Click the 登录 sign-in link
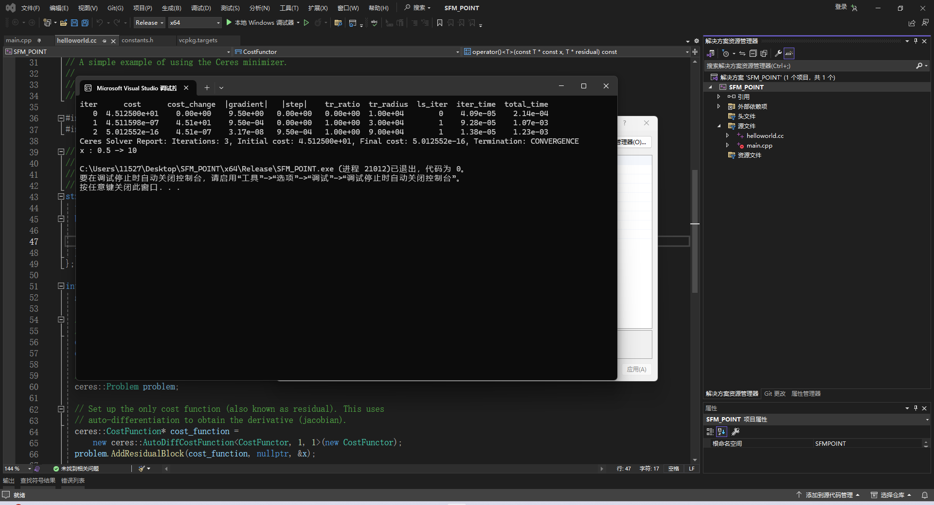Screen dimensions: 934x505 (x=840, y=8)
